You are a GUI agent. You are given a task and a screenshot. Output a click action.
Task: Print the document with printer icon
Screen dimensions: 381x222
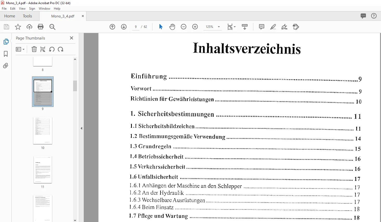pos(41,27)
